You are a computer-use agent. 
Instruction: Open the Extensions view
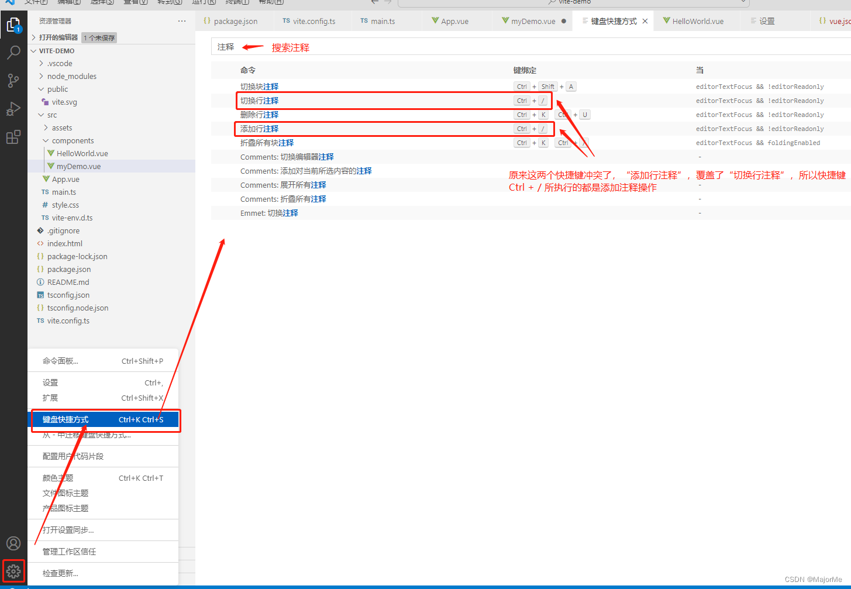pyautogui.click(x=13, y=136)
